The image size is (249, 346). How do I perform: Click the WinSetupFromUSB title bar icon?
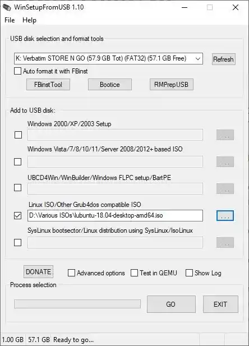(7, 7)
